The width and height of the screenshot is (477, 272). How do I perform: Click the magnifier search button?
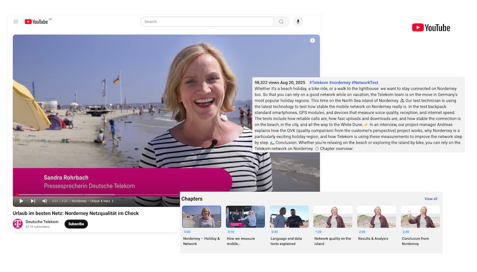tap(281, 22)
